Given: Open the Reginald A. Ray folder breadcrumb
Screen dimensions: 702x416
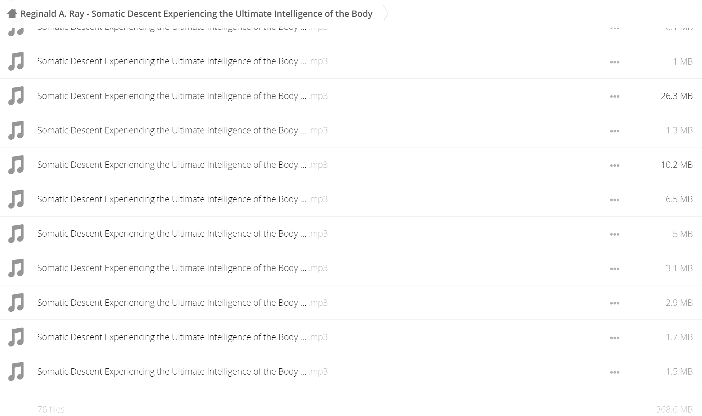Looking at the screenshot, I should 196,14.
